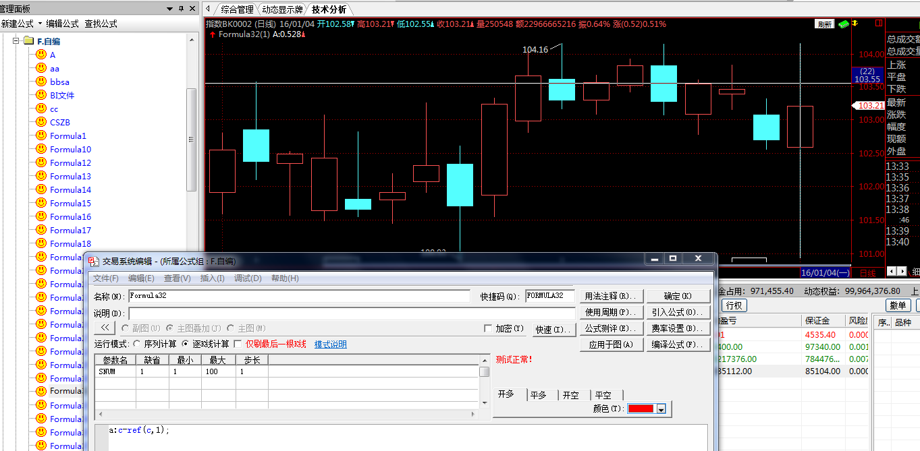Viewport: 920px width, 451px height.
Task: Collapse the F.自编 tree node
Action: [15, 41]
